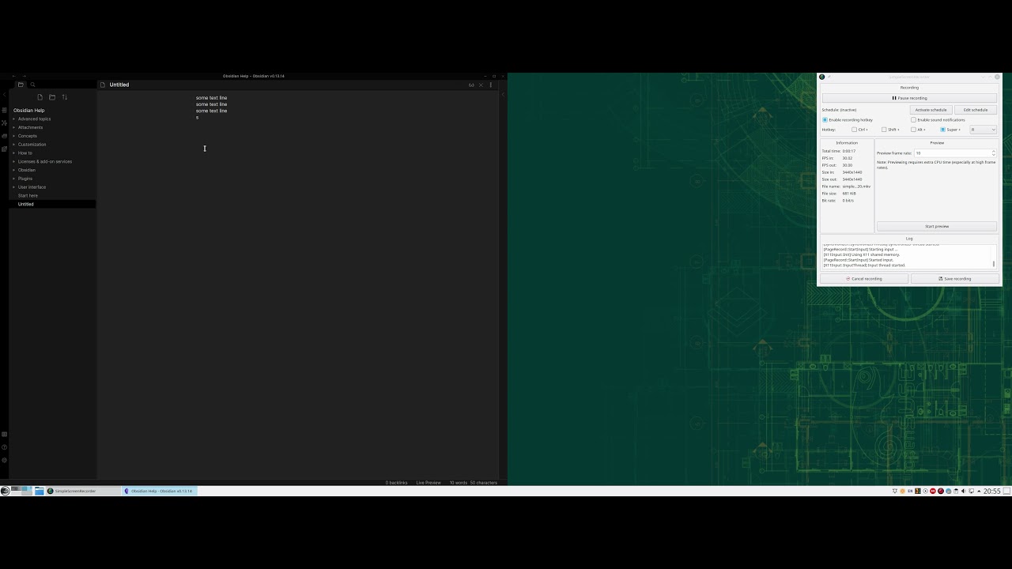
Task: Expand the Advanced topics folder
Action: click(x=34, y=119)
